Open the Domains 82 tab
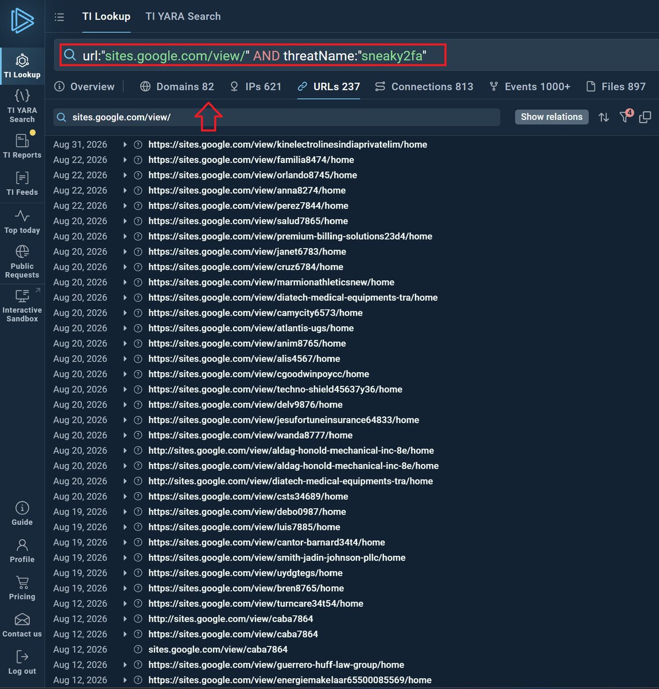Screen dimensions: 659x689 [x=177, y=87]
